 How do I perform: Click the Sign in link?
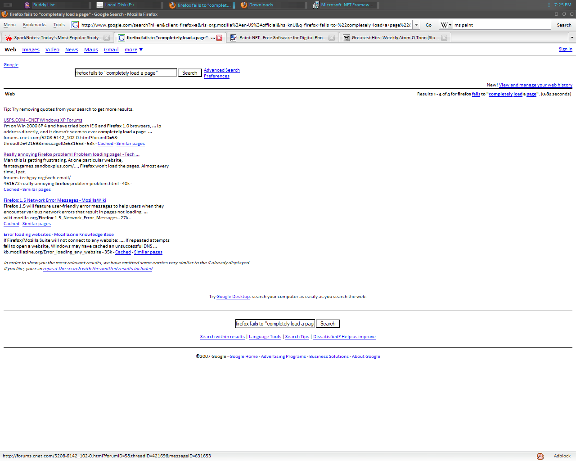[566, 49]
